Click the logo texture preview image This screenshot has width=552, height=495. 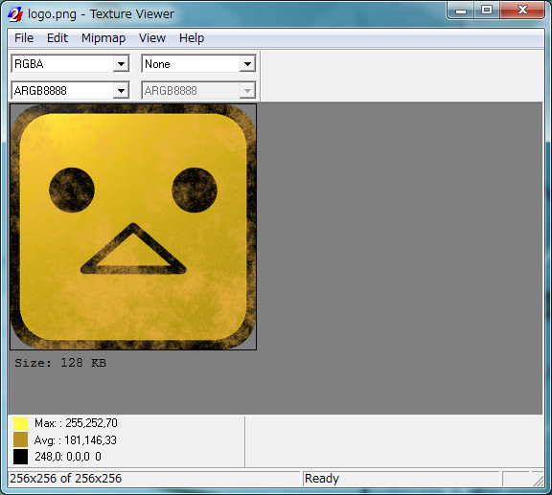[133, 227]
